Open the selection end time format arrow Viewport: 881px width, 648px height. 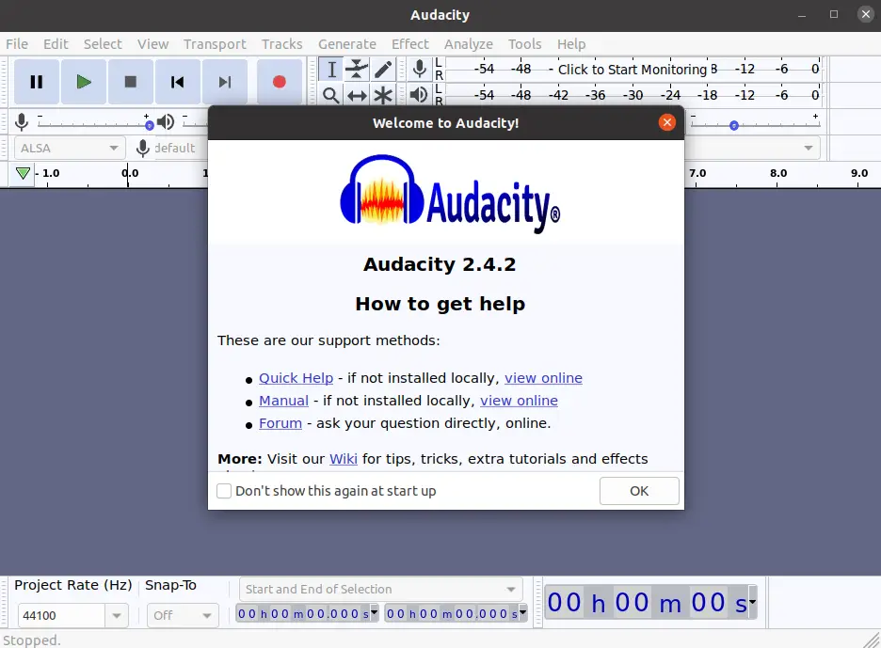coord(523,612)
